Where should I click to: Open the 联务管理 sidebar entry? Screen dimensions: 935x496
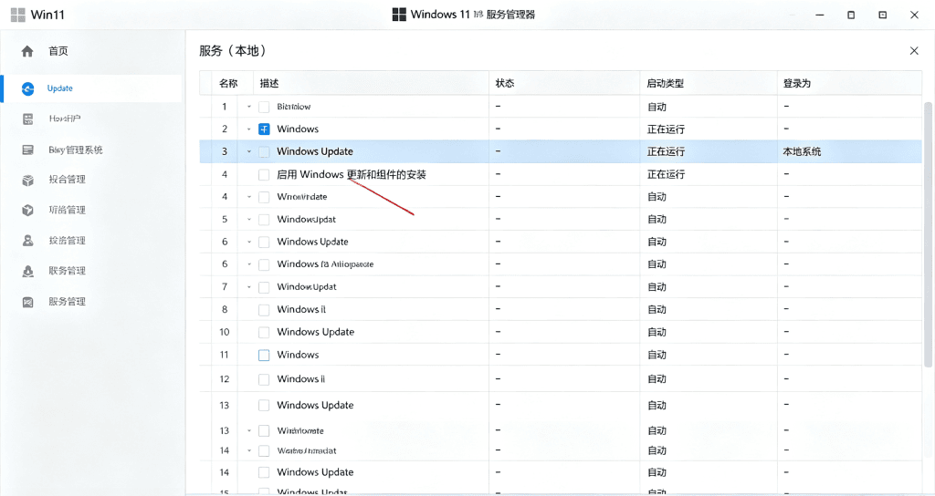pyautogui.click(x=68, y=271)
